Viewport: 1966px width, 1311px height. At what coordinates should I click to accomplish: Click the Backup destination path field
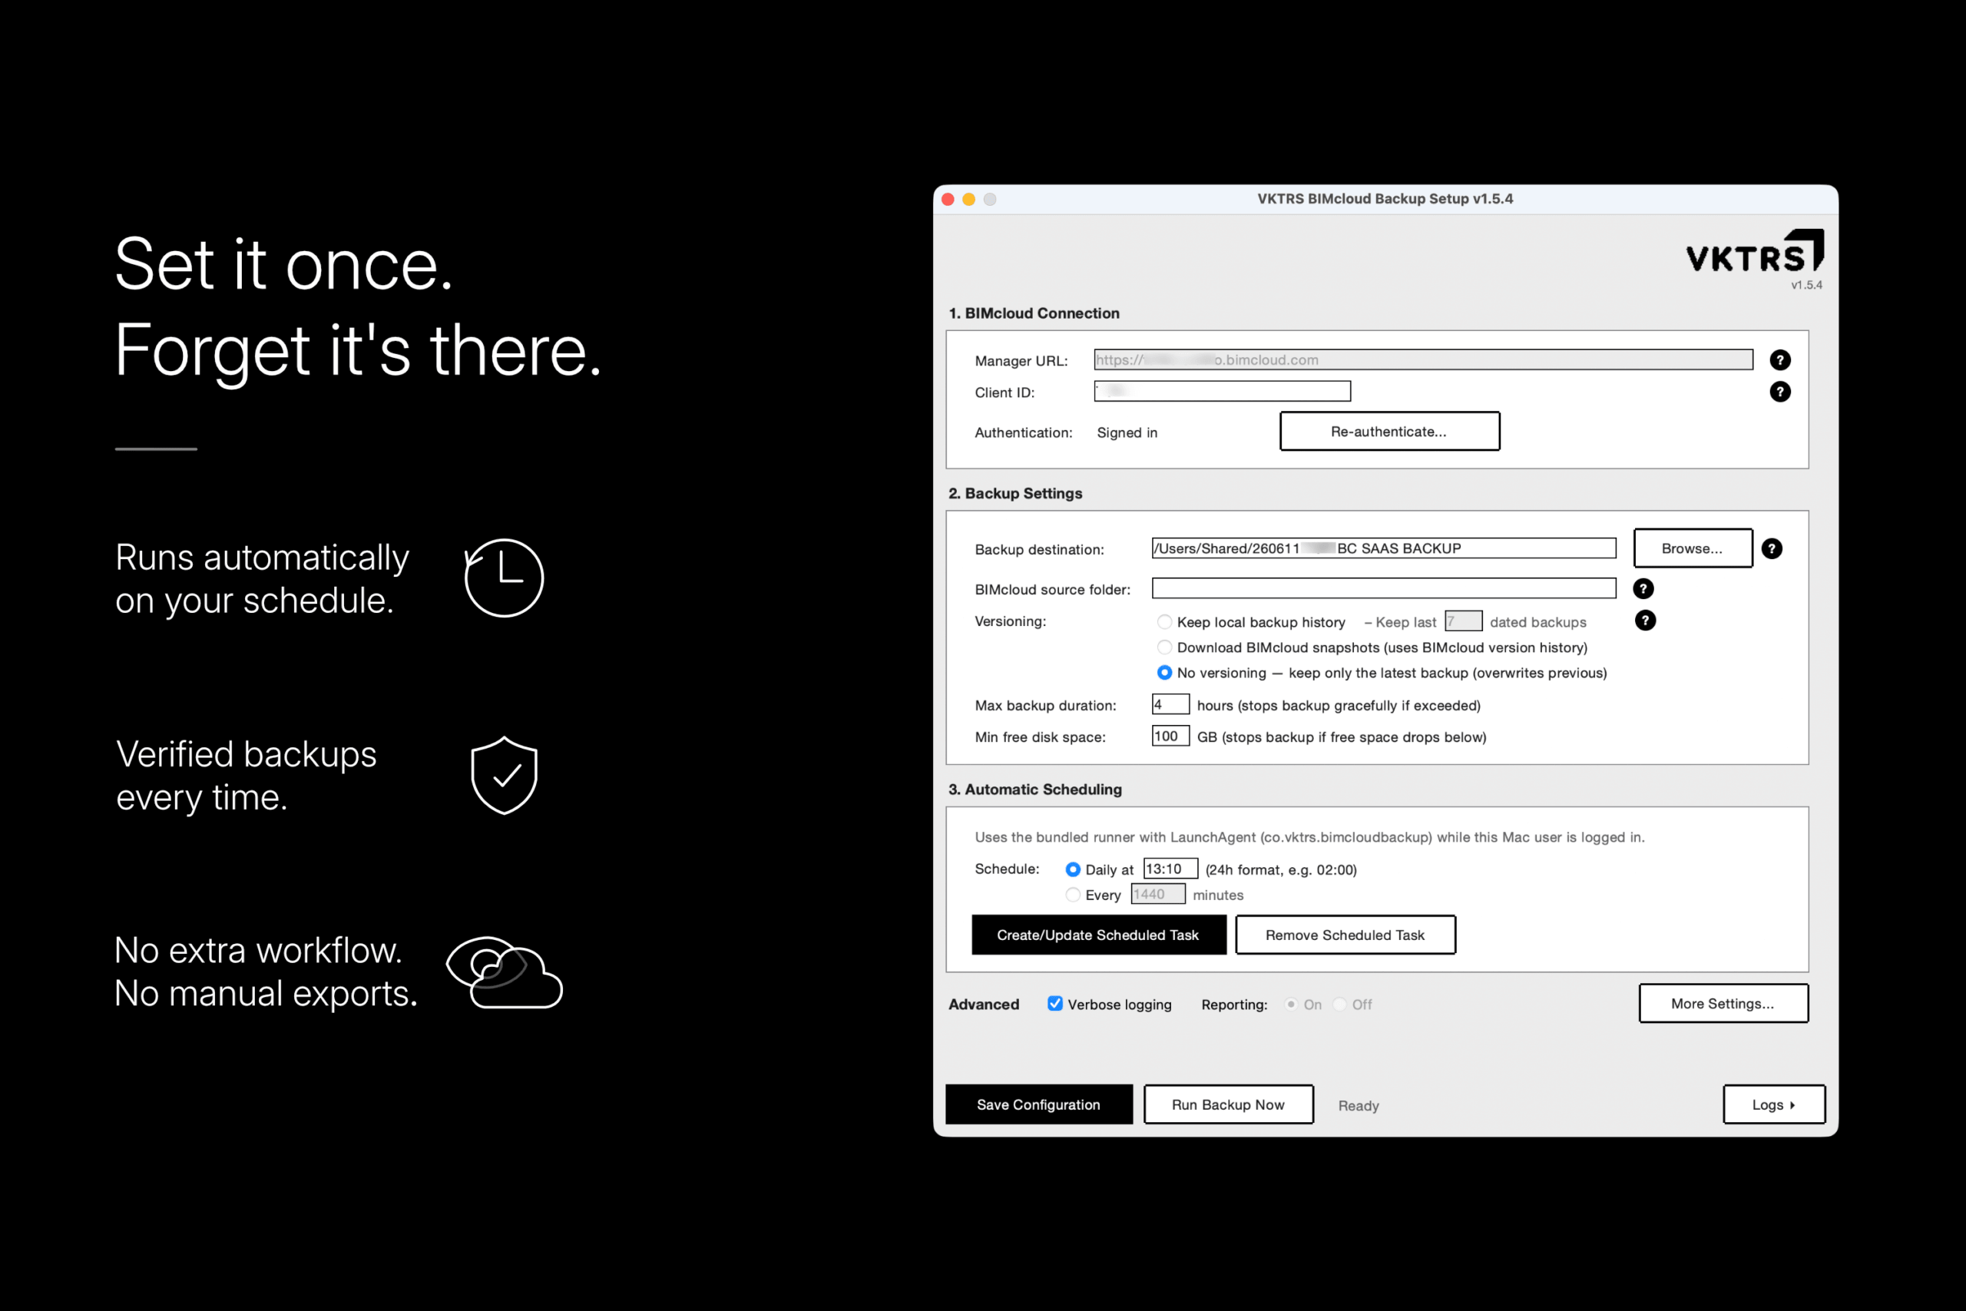(1383, 548)
